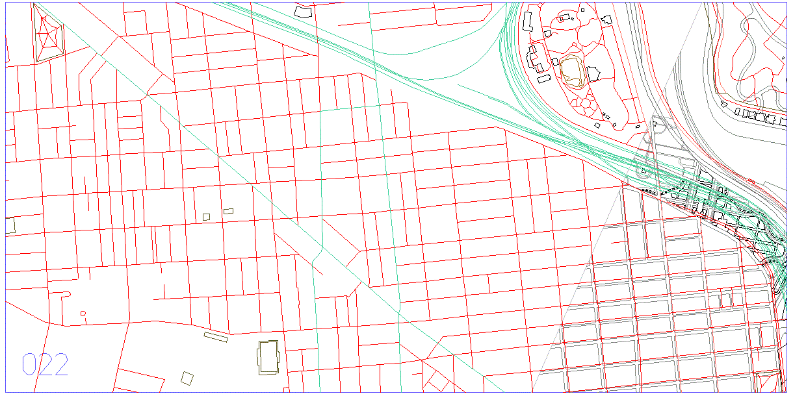Select the large olive-outlined rectangular building near bottom
Screen dimensions: 793x396
268,358
